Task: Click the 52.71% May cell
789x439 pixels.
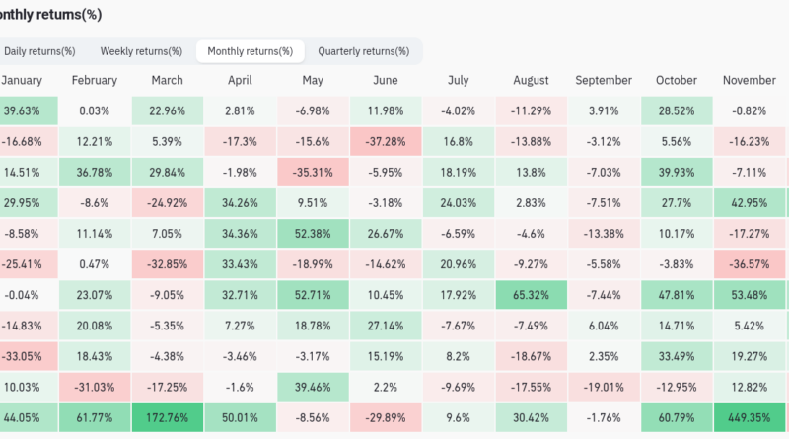Action: [x=314, y=295]
